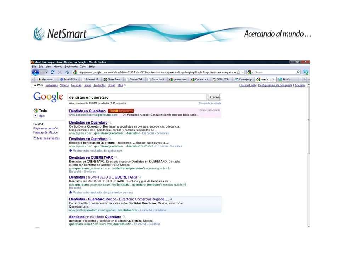Open the Help menu
Viewport: 340px width, 255px height.
[x=92, y=67]
